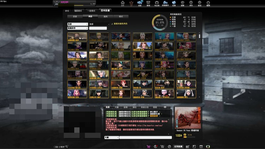Open the information exclamation icon
Viewport: 265px width, 149px height.
pyautogui.click(x=191, y=2)
